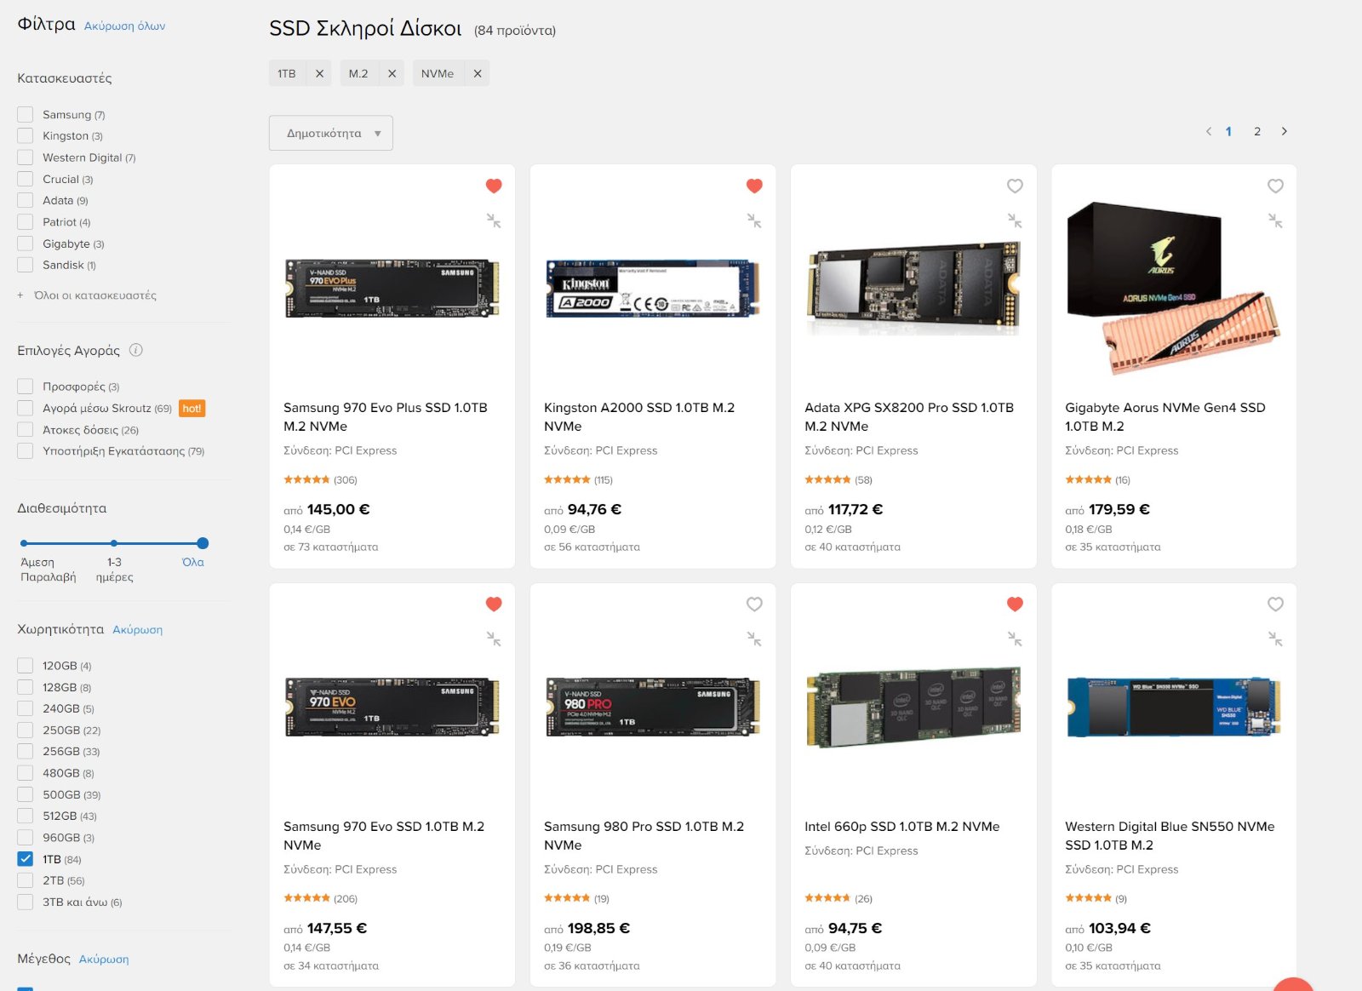Open info icon next to Επιλογές Αγοράς
The height and width of the screenshot is (991, 1362).
tap(136, 350)
